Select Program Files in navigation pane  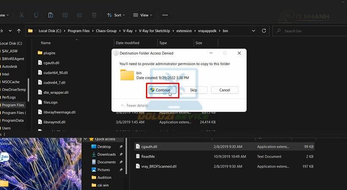pyautogui.click(x=13, y=105)
